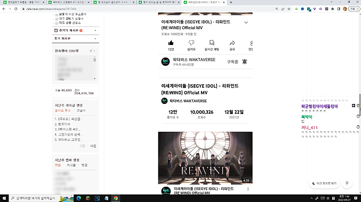361x202 pixels.
Task: Show hidden system tray icons
Action: pyautogui.click(x=311, y=198)
